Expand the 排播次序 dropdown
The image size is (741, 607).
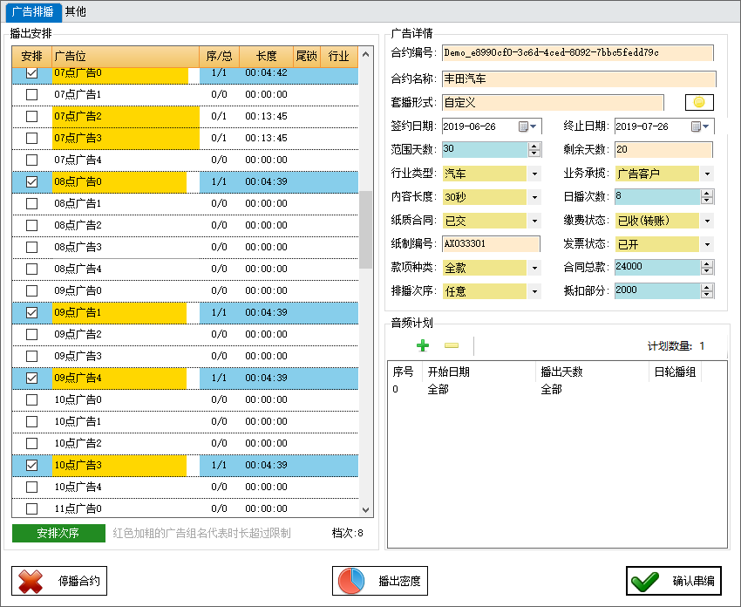(x=534, y=291)
